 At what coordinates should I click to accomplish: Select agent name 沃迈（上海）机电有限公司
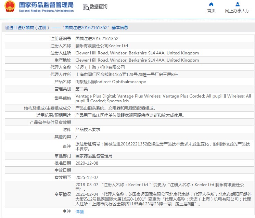click(100, 67)
